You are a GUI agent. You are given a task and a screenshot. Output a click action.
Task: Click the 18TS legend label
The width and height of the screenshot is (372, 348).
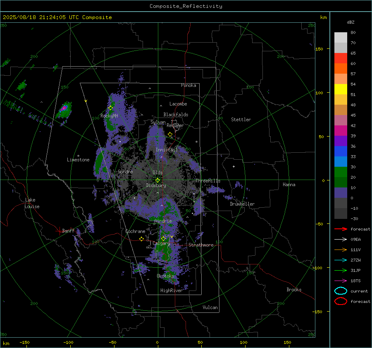pyautogui.click(x=355, y=281)
